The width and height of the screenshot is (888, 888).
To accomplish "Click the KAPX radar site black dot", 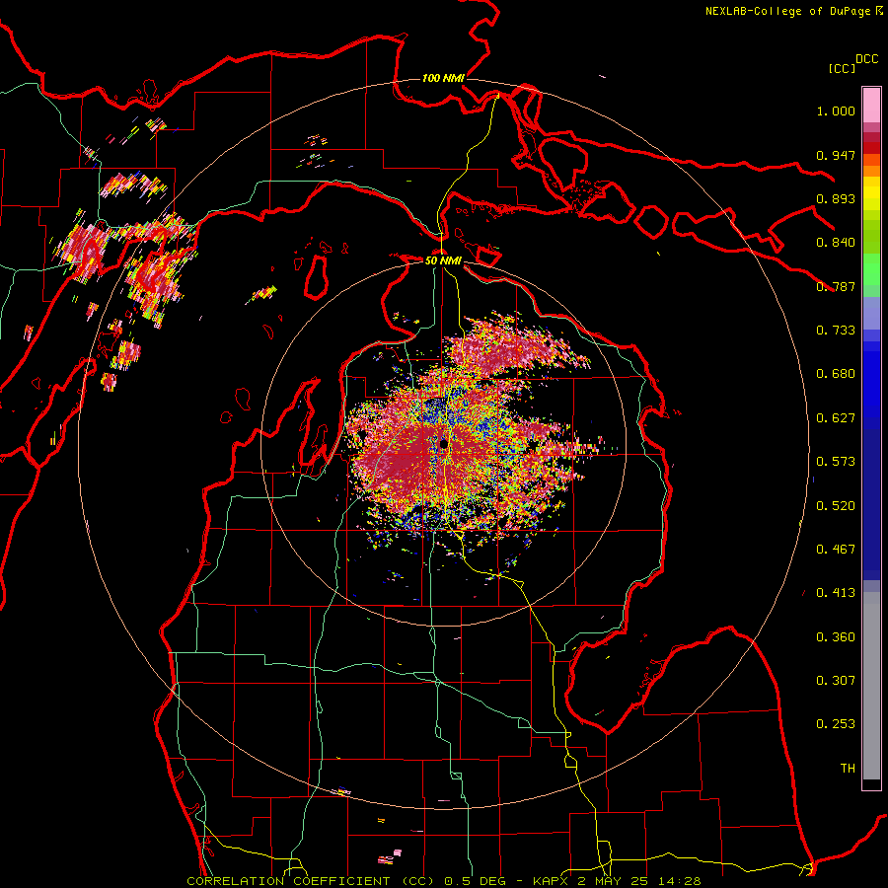I will pyautogui.click(x=444, y=444).
